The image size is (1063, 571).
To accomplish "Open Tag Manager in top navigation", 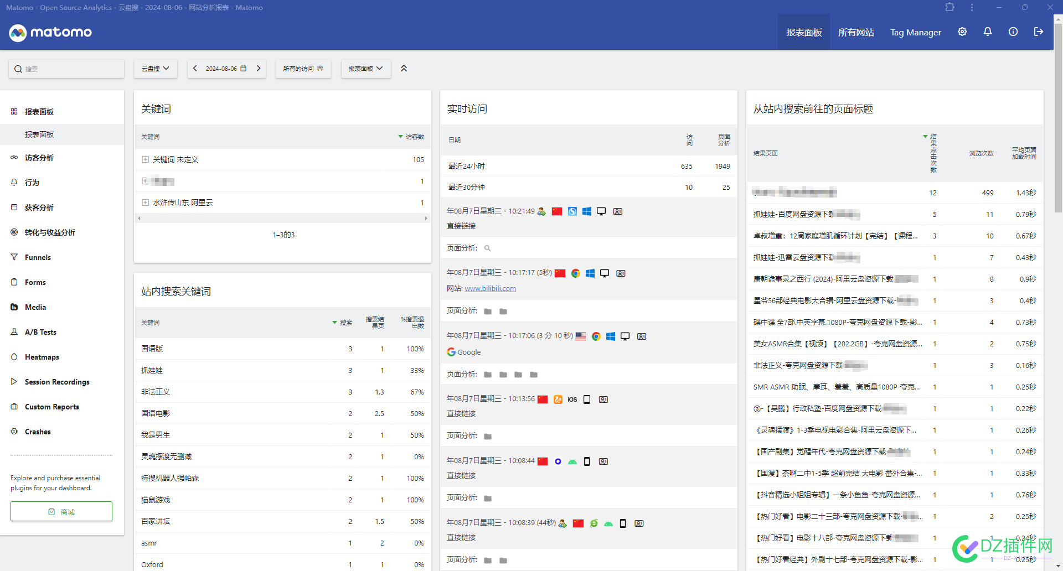I will [x=916, y=33].
